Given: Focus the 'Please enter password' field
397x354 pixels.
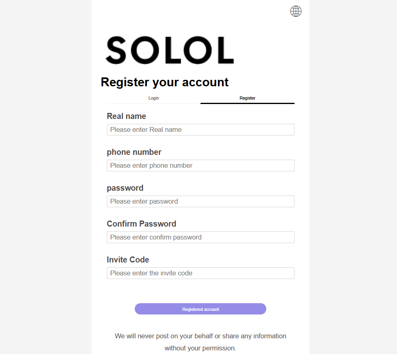Looking at the screenshot, I should tap(201, 201).
